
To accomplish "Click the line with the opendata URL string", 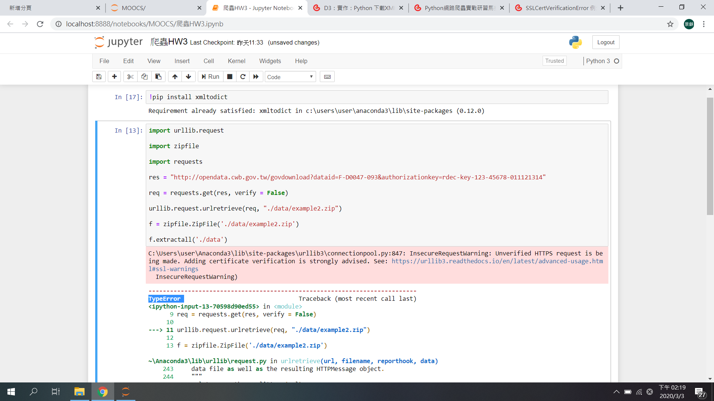I will coord(347,177).
